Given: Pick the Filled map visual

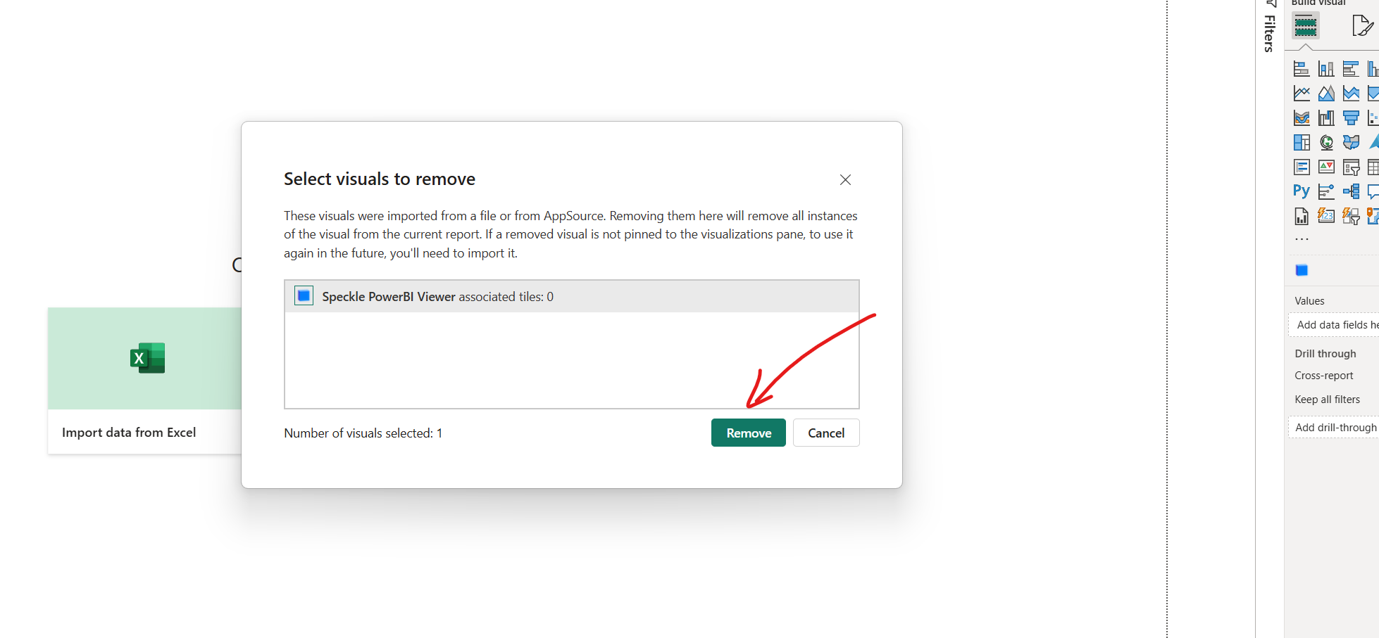Looking at the screenshot, I should (1351, 143).
